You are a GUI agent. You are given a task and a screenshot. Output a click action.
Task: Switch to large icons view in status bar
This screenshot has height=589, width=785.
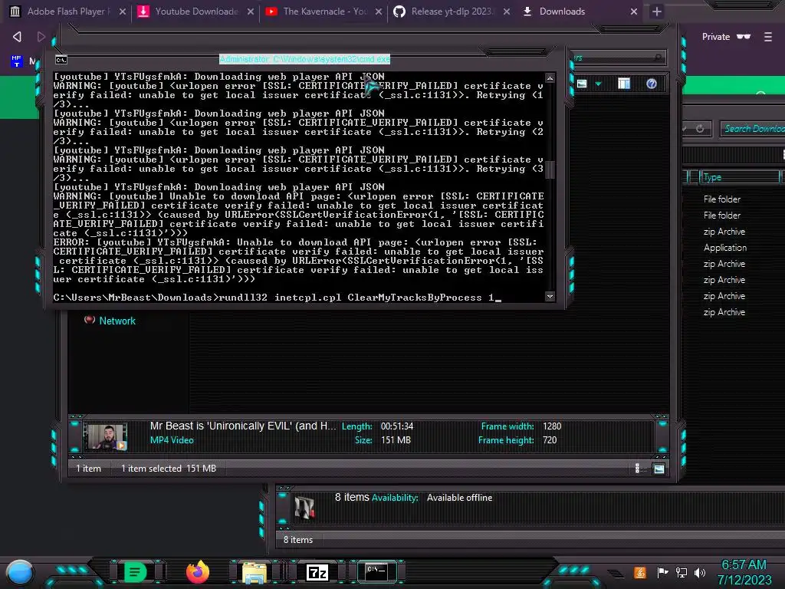pos(659,469)
